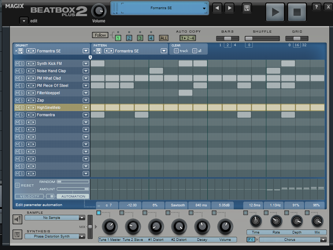Enable automation checkbox above #1 Distort knob

pyautogui.click(x=145, y=213)
